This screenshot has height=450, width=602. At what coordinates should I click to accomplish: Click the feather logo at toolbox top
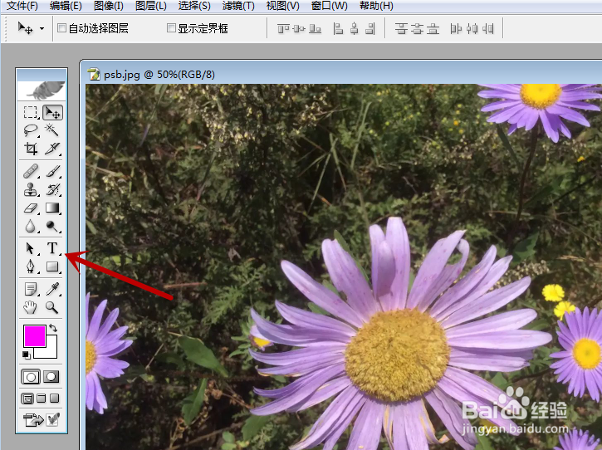42,90
